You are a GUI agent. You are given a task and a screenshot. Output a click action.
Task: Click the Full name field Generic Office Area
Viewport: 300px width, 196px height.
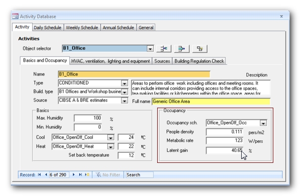coord(211,101)
